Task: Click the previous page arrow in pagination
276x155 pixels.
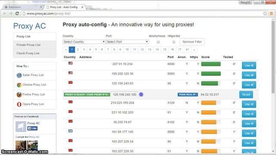Action: (66, 50)
